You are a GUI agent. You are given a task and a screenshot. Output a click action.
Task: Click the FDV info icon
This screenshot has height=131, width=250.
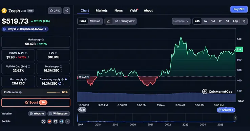coord(56,53)
